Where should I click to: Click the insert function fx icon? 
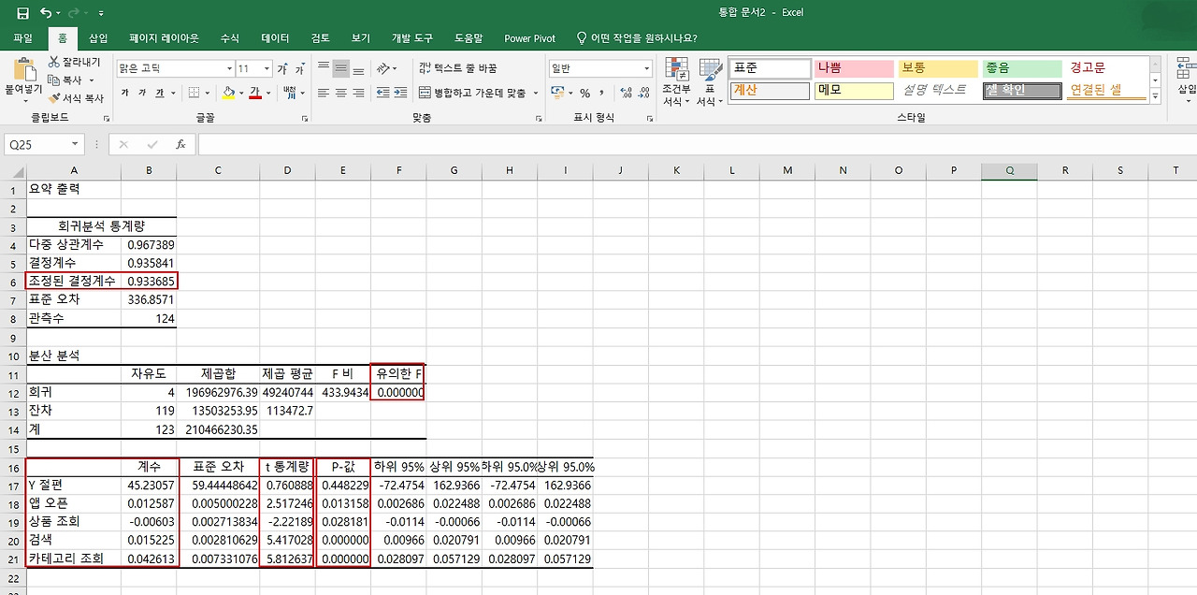(180, 145)
